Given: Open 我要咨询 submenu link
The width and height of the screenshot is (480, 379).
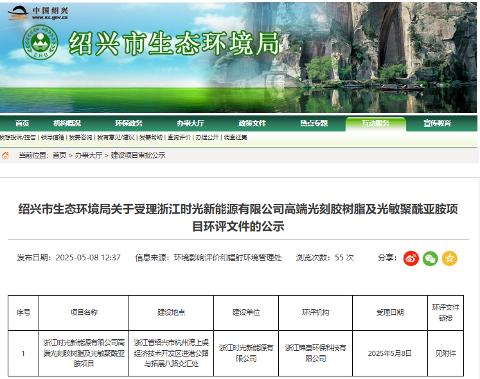Looking at the screenshot, I should click(80, 137).
